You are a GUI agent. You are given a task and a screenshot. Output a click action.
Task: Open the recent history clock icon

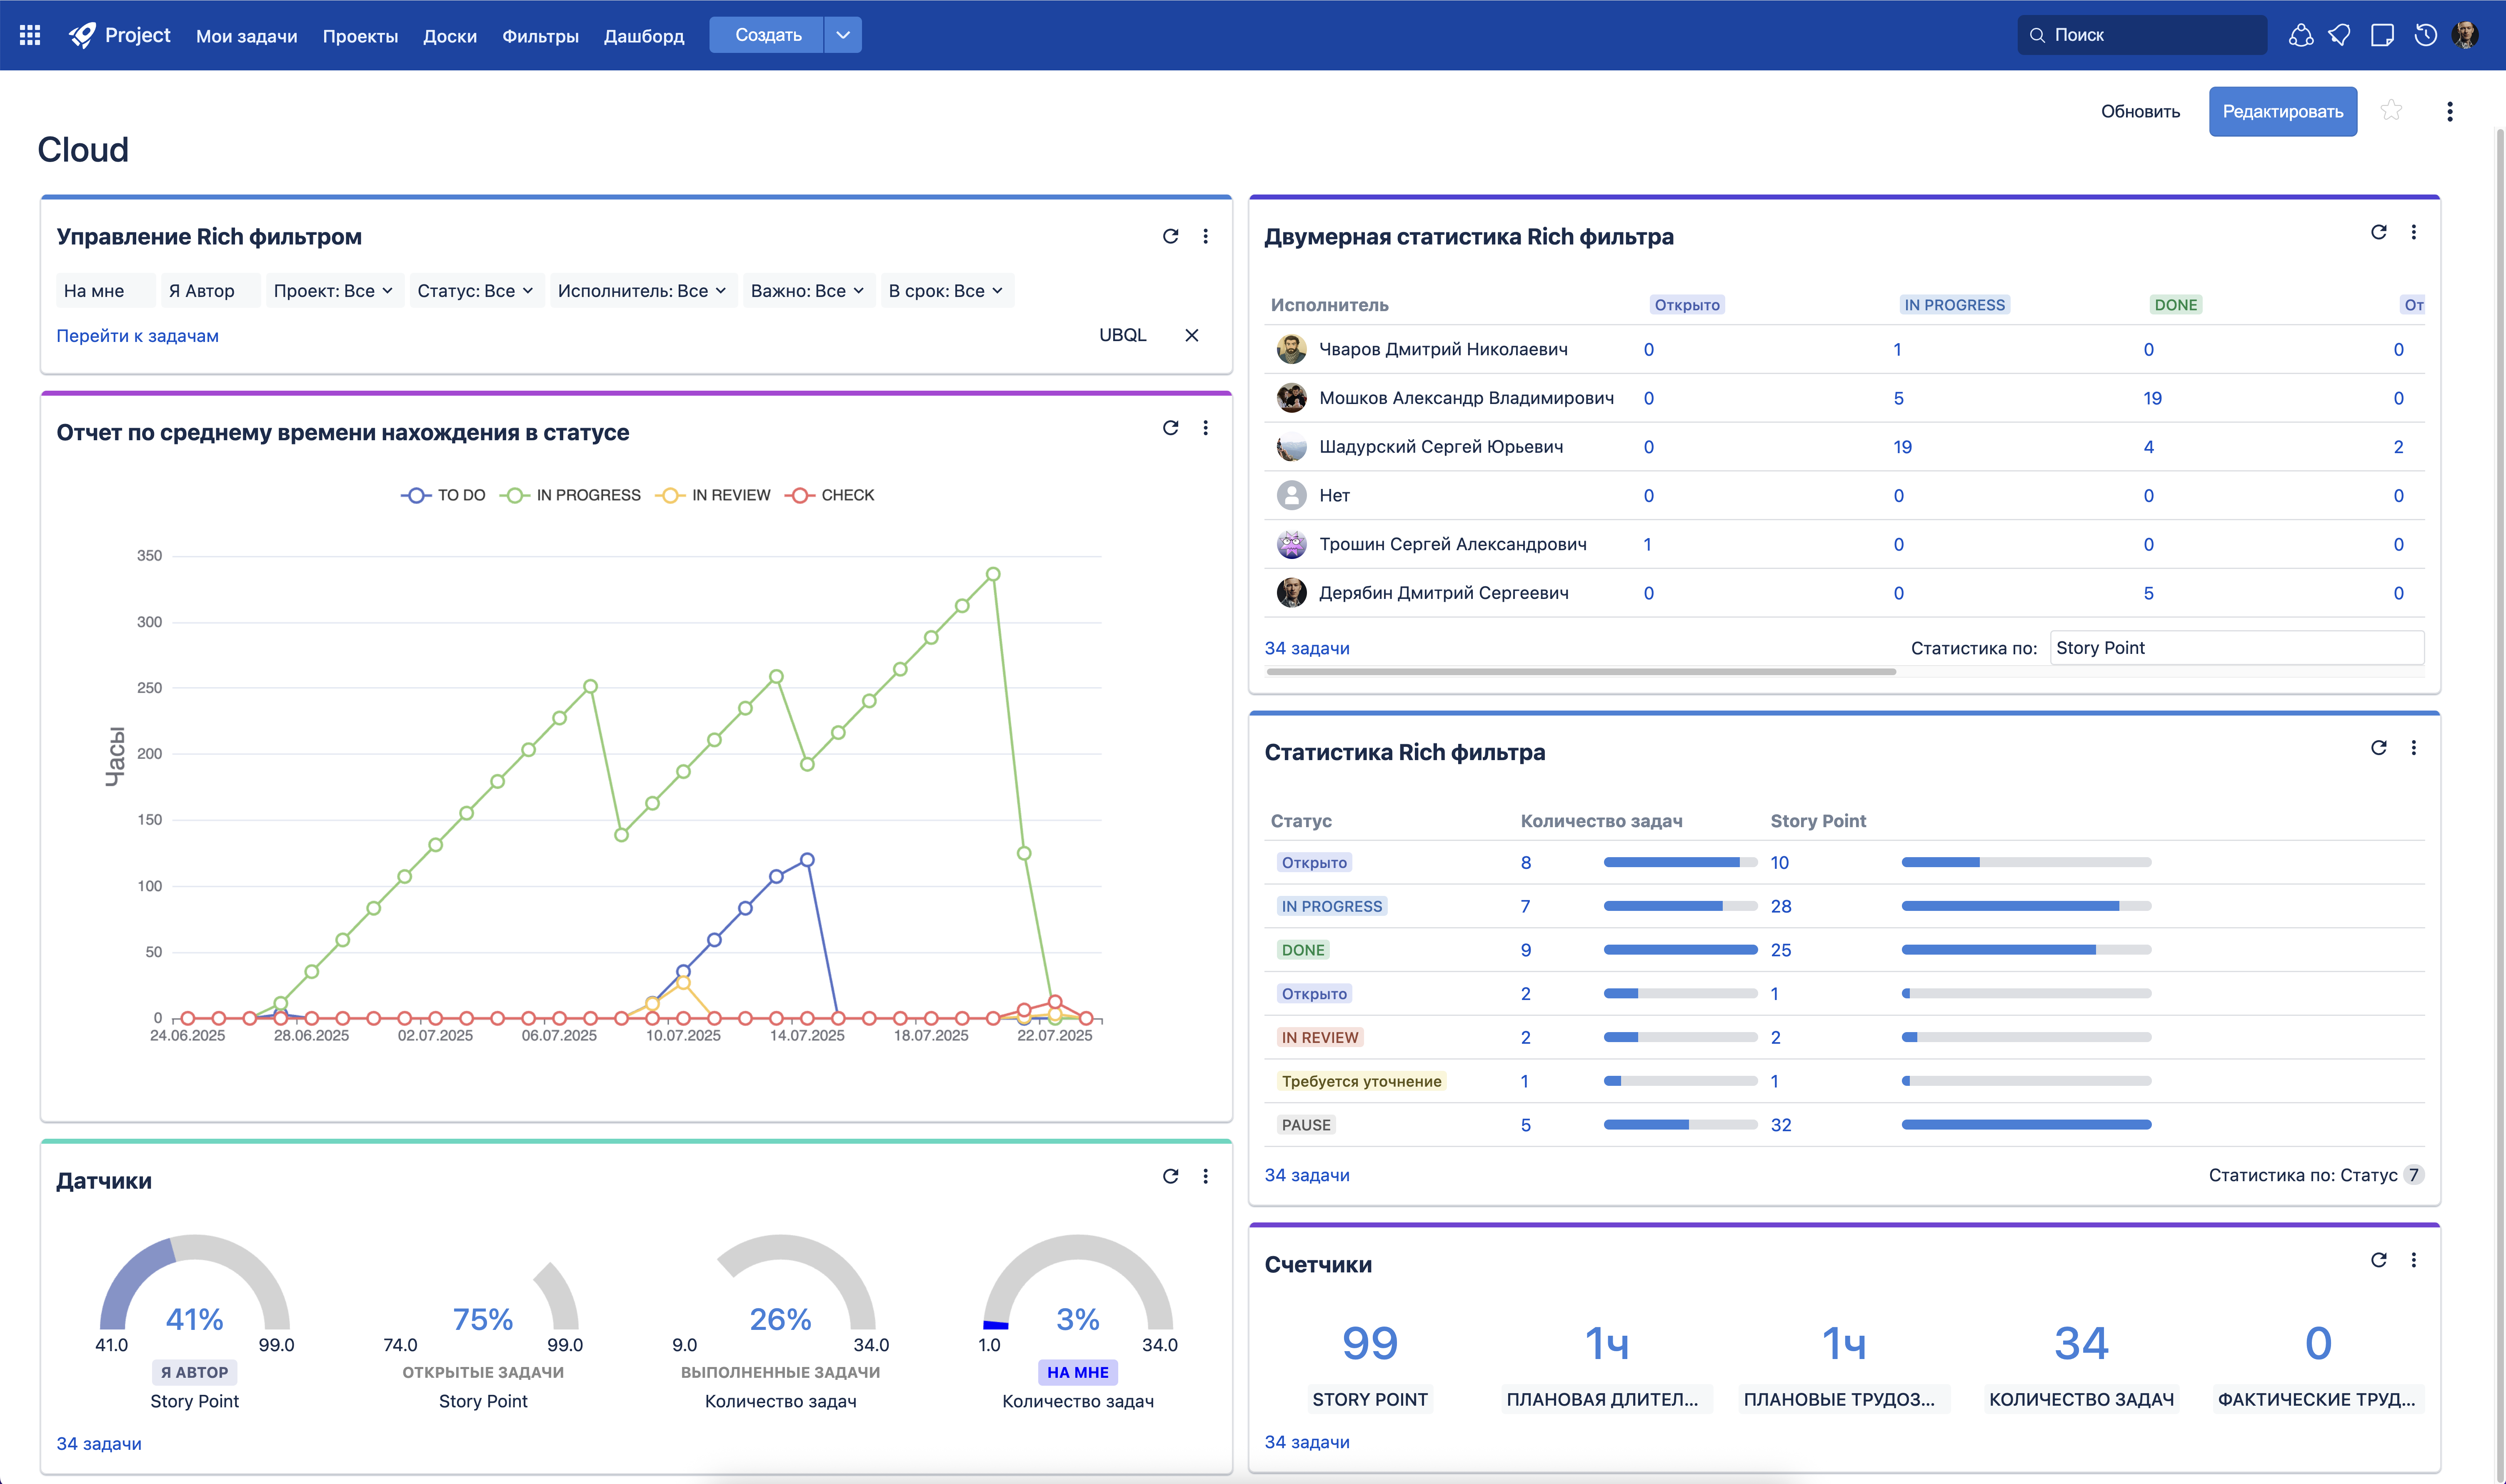coord(2425,35)
